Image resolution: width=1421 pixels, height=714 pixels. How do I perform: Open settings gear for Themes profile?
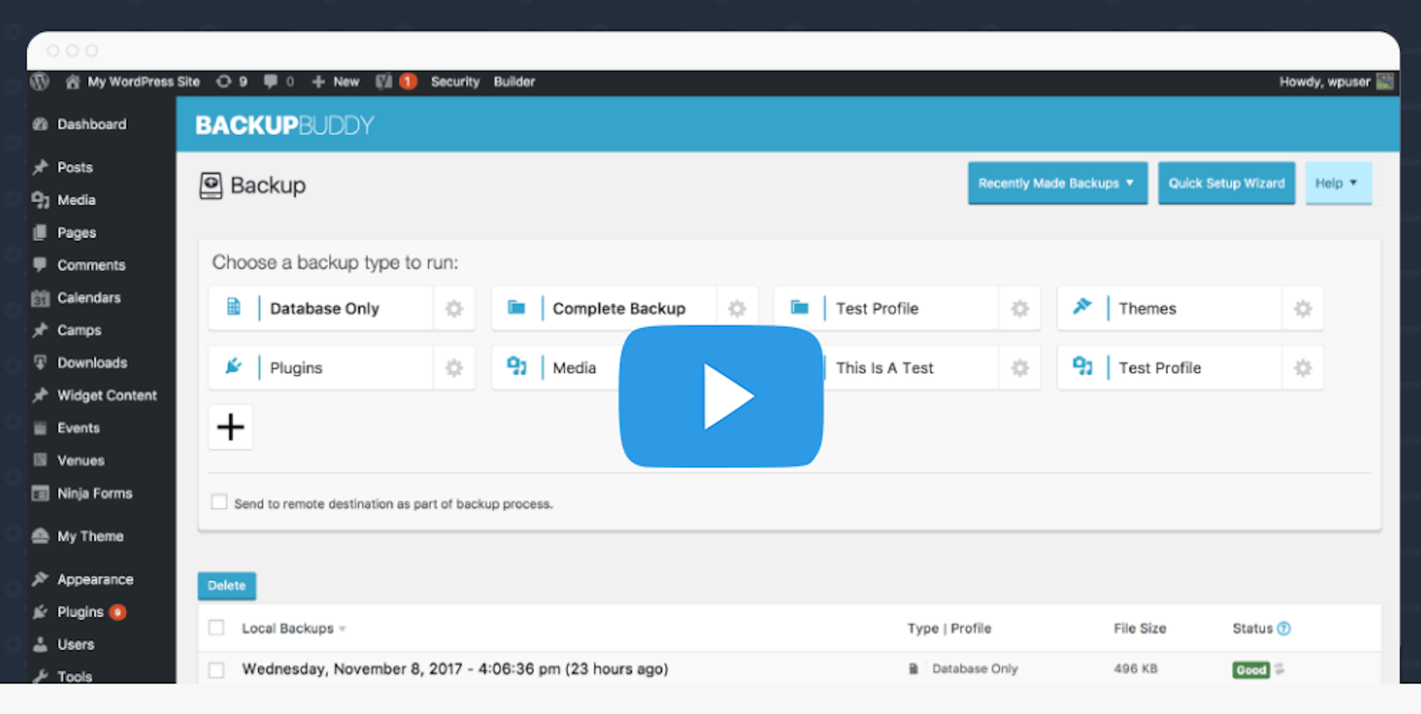[1302, 309]
